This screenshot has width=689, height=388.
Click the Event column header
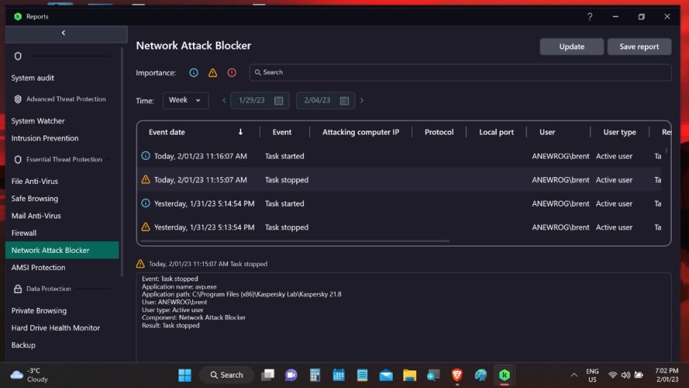282,132
